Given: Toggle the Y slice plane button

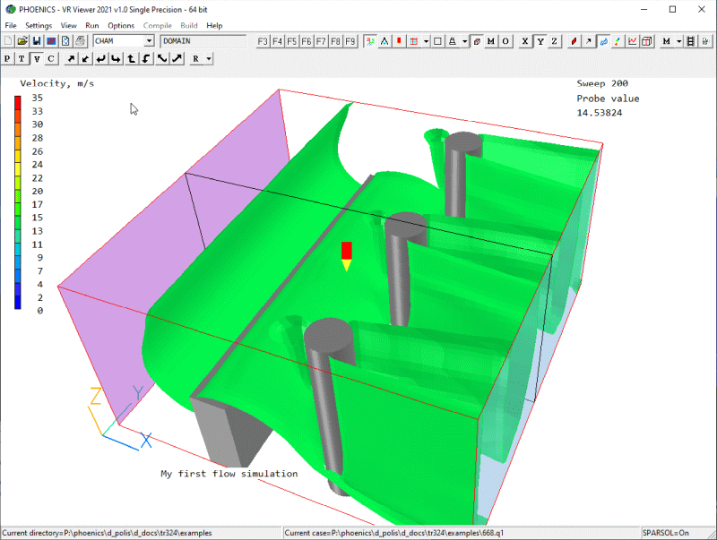Looking at the screenshot, I should 540,41.
